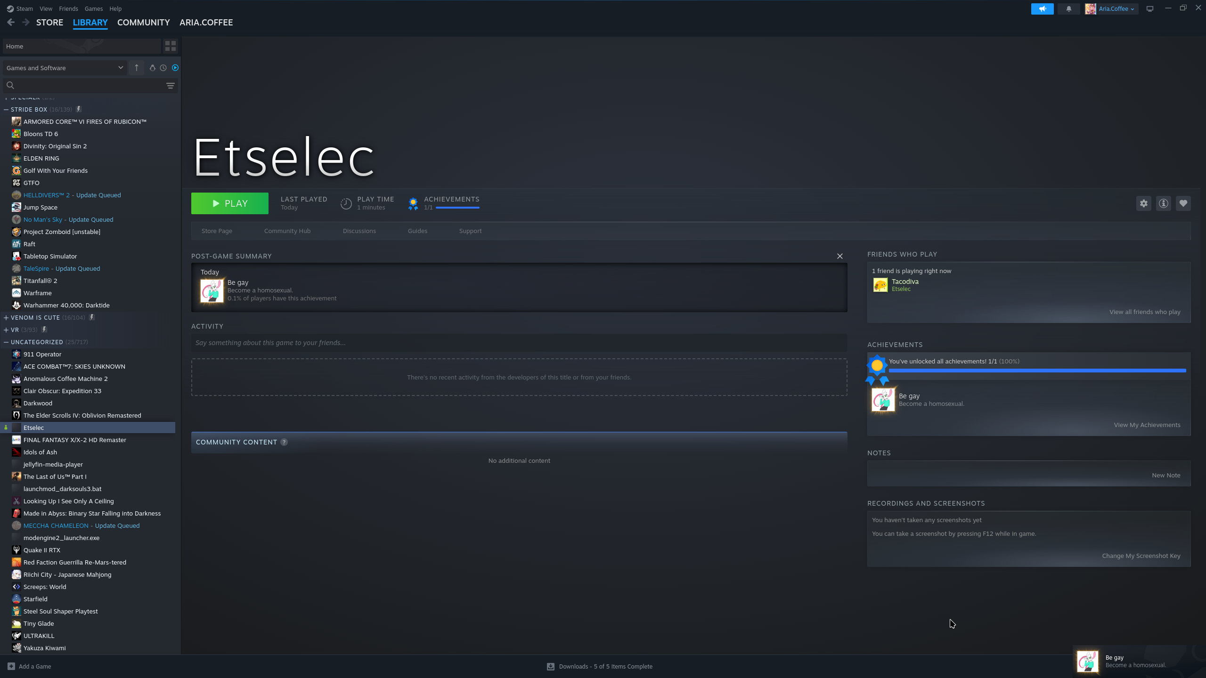Go forward with the right arrow
The width and height of the screenshot is (1206, 678).
[26, 22]
